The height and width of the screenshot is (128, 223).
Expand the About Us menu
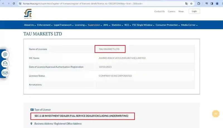30,25
